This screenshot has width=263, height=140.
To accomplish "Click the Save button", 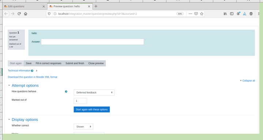I will 29,63.
